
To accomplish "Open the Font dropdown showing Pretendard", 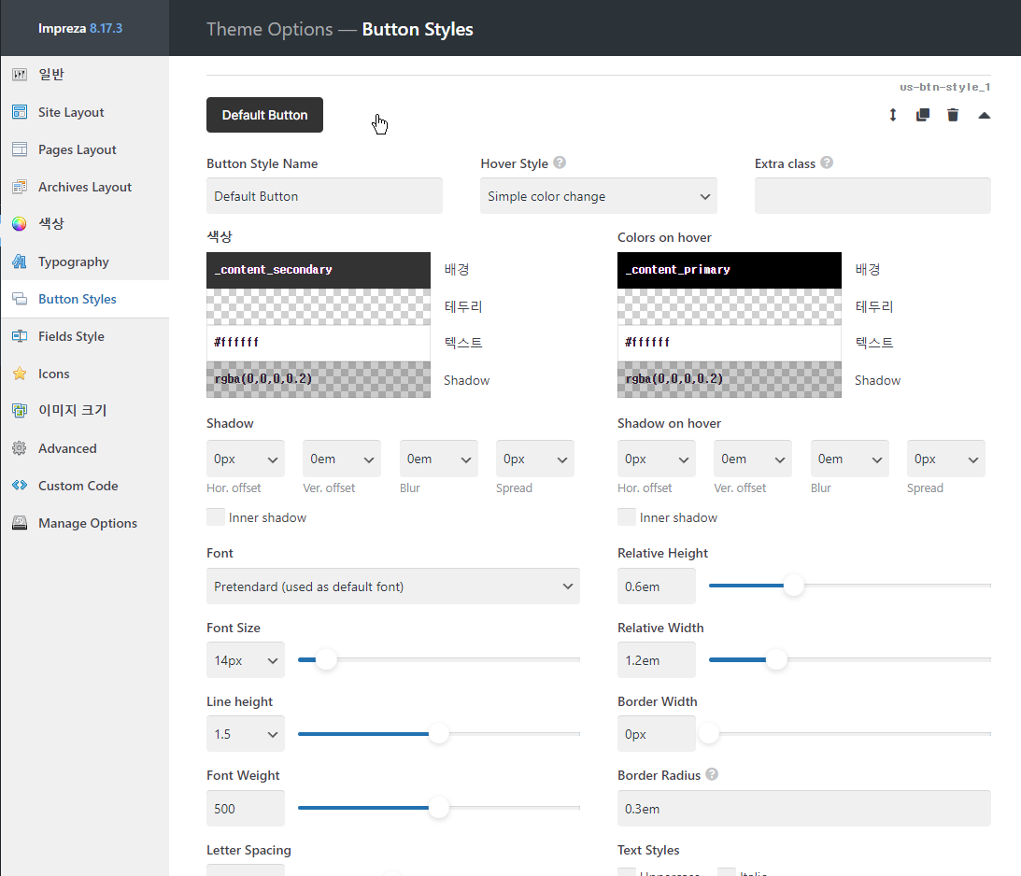I will (x=392, y=586).
